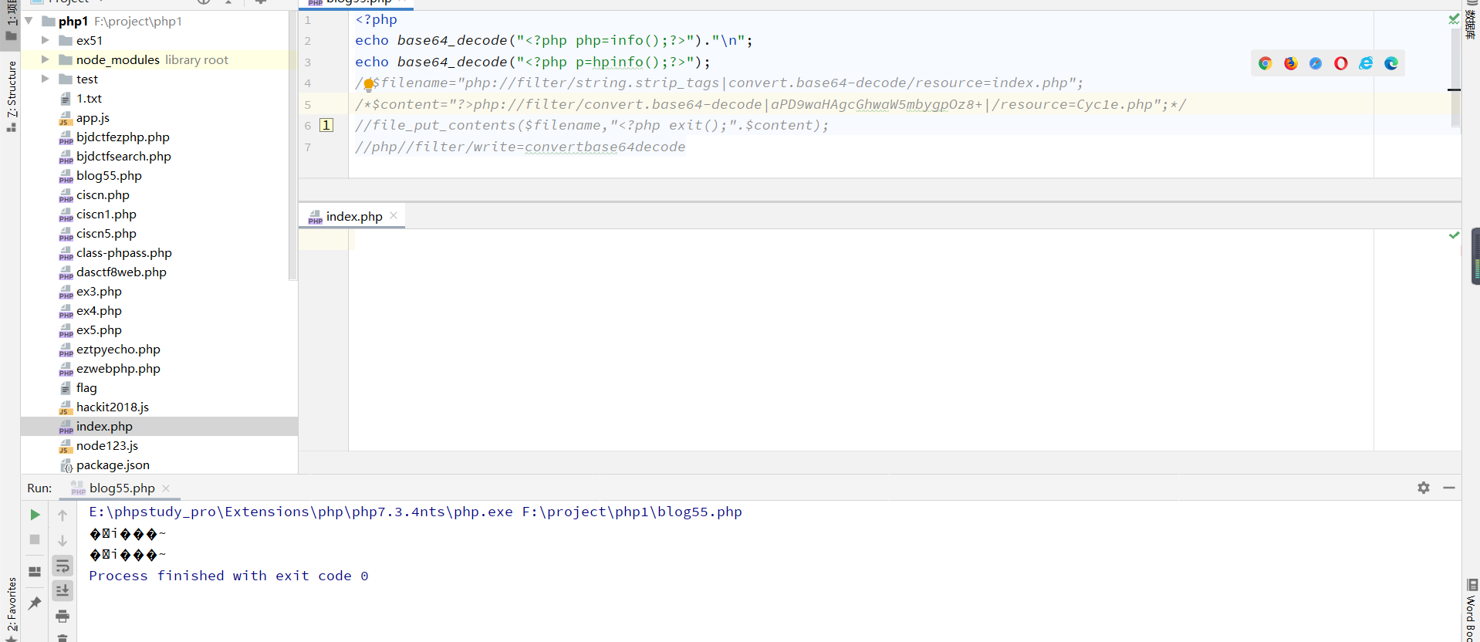Open the Structure tool window tab
Image resolution: width=1480 pixels, height=642 pixels.
[x=12, y=96]
